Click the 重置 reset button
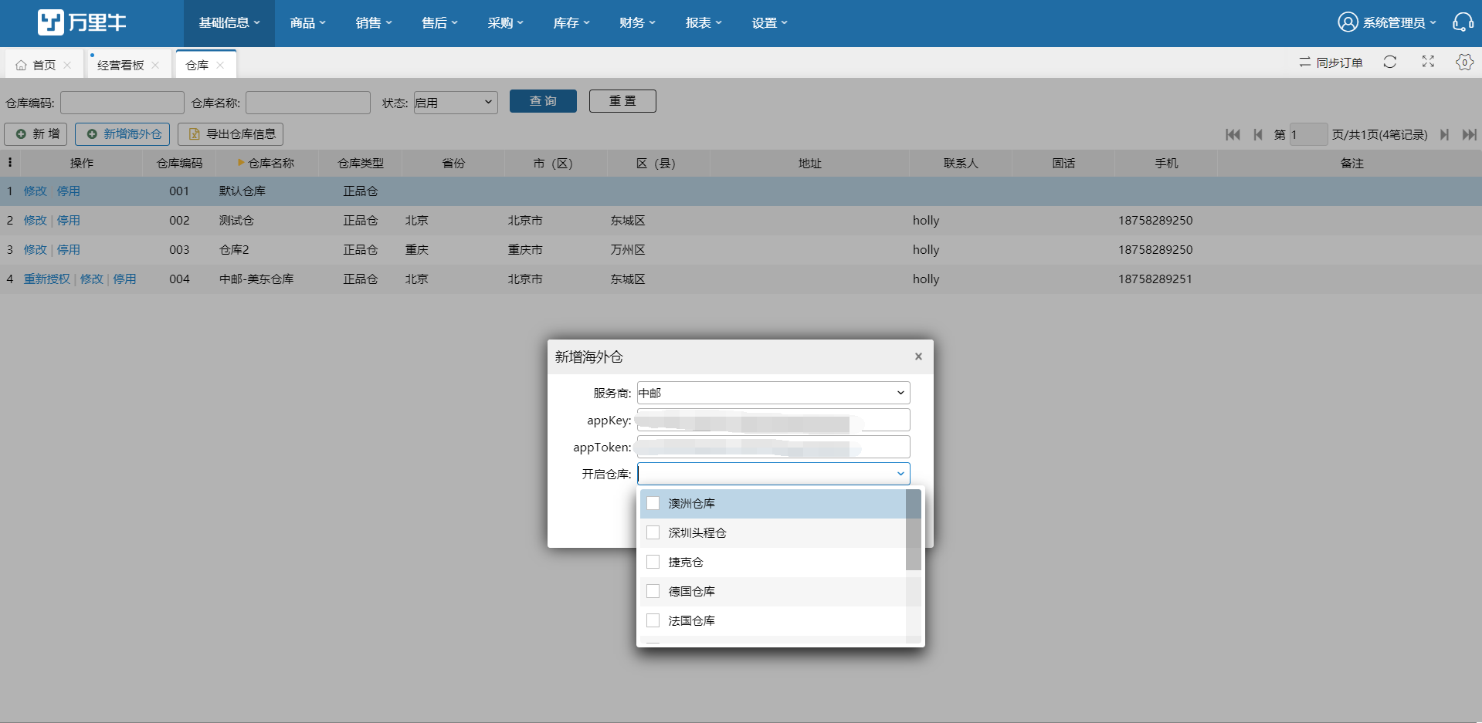Image resolution: width=1482 pixels, height=723 pixels. 622,101
